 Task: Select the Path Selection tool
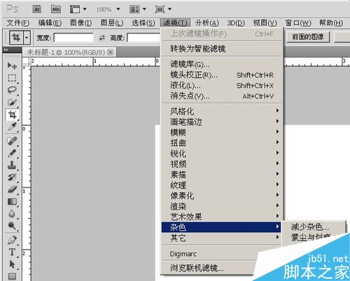[12, 264]
